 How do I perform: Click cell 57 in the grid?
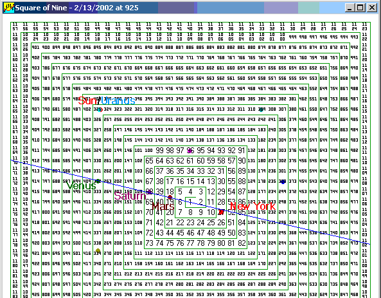click(231, 161)
